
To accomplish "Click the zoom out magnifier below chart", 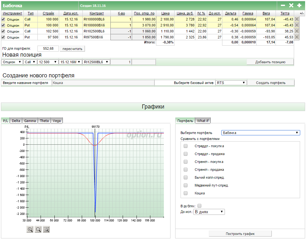I will (38, 229).
